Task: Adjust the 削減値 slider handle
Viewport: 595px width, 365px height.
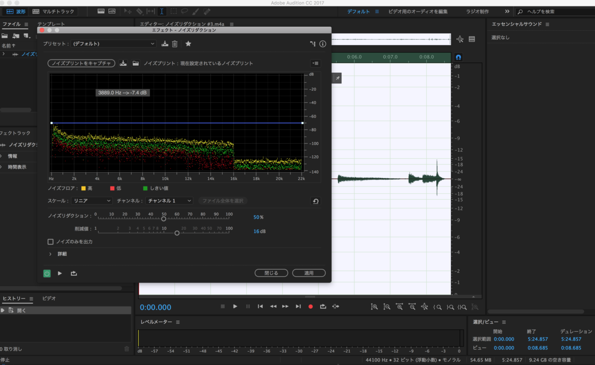Action: (177, 233)
